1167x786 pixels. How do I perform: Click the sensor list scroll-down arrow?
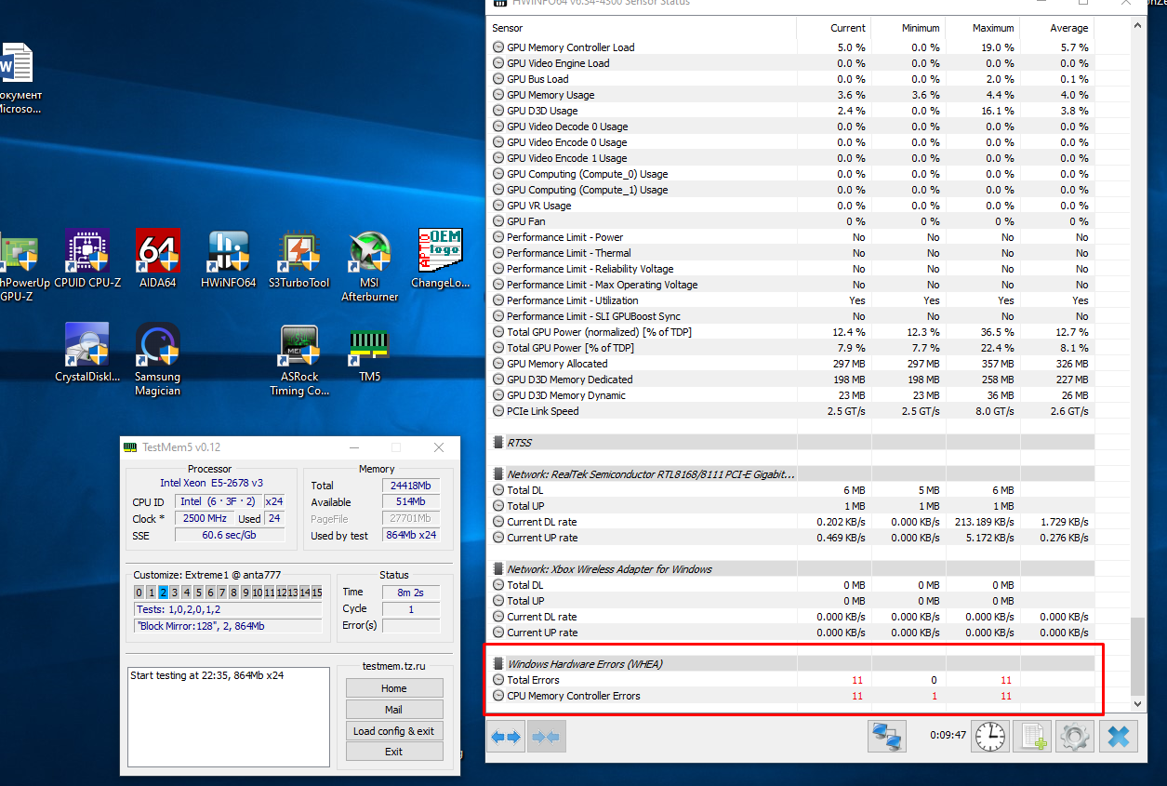point(1138,706)
